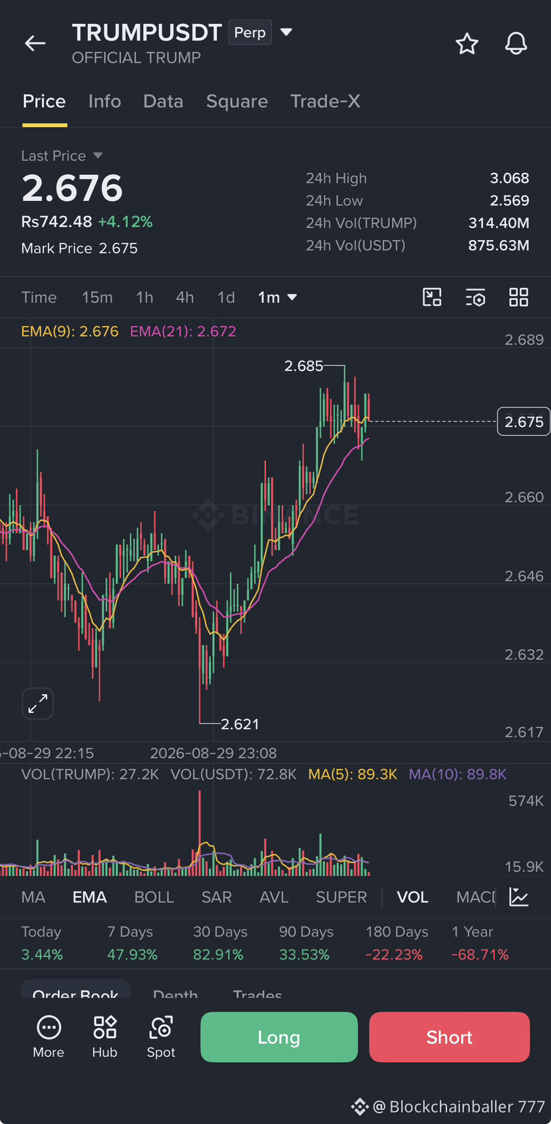Open price alert bell icon
Screen dimensions: 551x1124
coord(516,44)
